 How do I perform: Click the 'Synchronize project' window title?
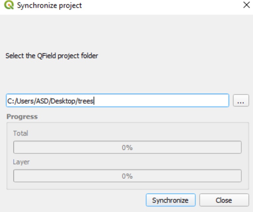pyautogui.click(x=49, y=6)
